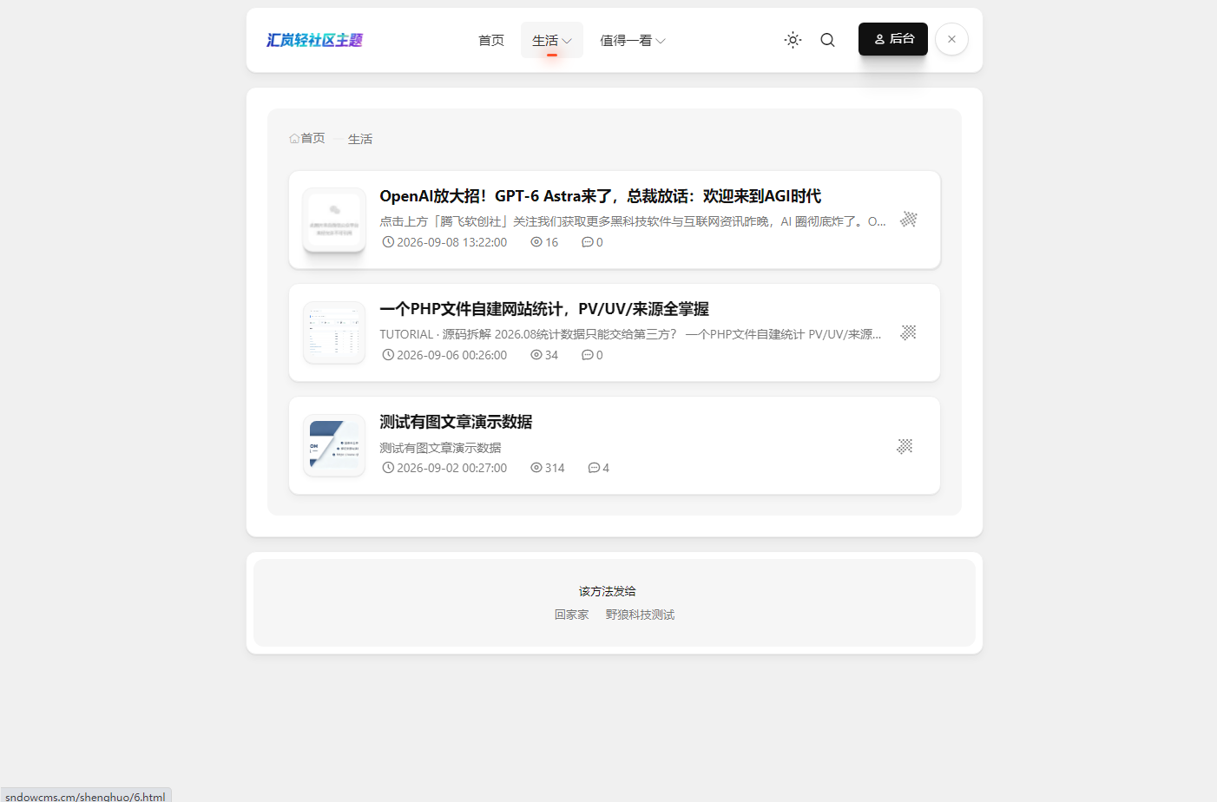Viewport: 1217px width, 802px height.
Task: Open the 野狼科技测试 footer link
Action: click(x=640, y=615)
